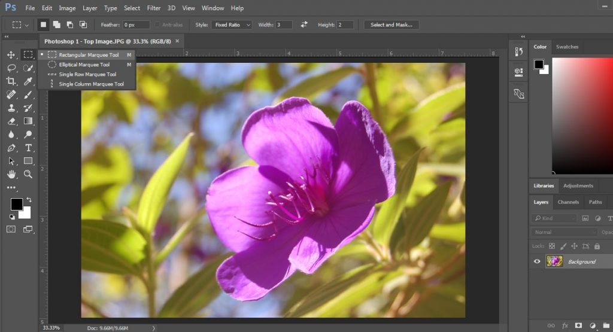Pick the Eyedropper tool
Screen dimensions: 613x332
coord(28,81)
